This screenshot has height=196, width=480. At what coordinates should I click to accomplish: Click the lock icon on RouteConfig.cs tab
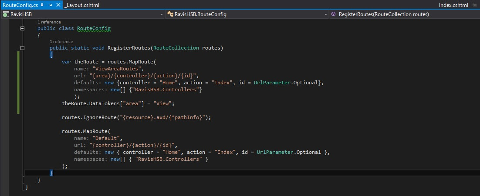tap(42, 5)
